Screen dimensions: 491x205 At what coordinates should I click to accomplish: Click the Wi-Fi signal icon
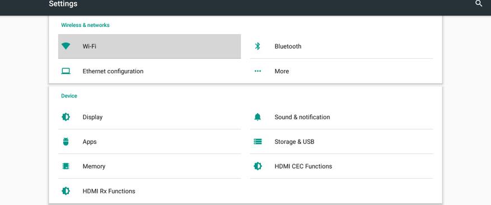pyautogui.click(x=66, y=46)
